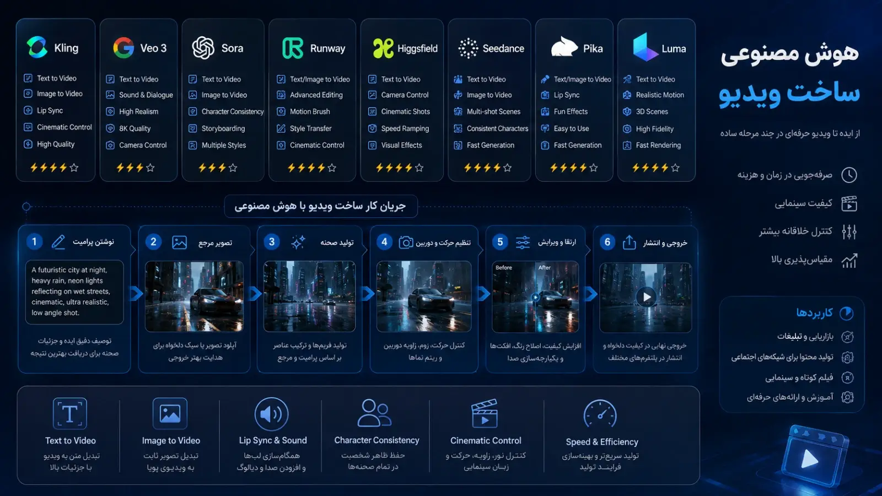The height and width of the screenshot is (496, 882).
Task: Select the Cinematic Control clapperboard icon
Action: click(485, 413)
